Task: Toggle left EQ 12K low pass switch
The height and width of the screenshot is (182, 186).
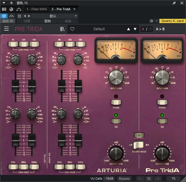Action: (24, 44)
